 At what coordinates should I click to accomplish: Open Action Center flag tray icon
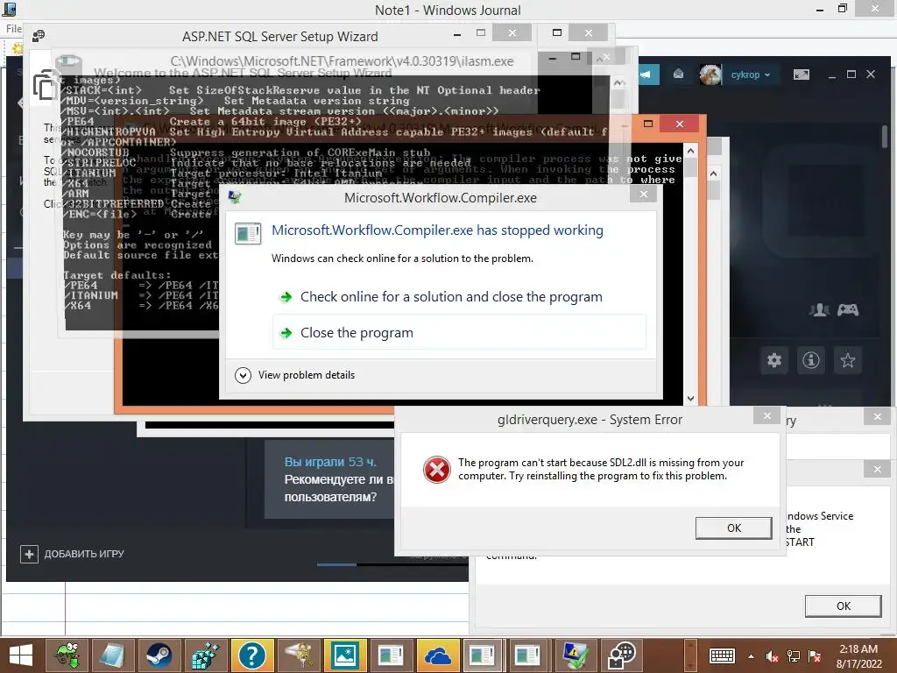(x=815, y=656)
